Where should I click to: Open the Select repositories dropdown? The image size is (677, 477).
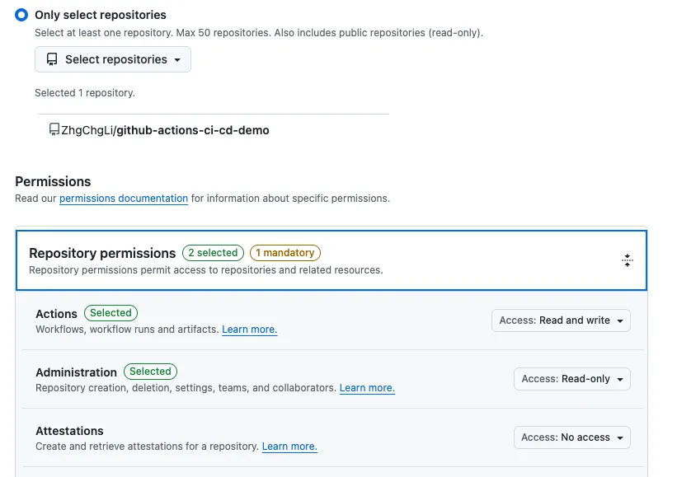(113, 59)
